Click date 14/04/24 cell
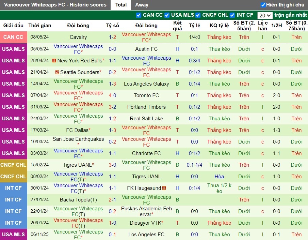 click(x=40, y=84)
